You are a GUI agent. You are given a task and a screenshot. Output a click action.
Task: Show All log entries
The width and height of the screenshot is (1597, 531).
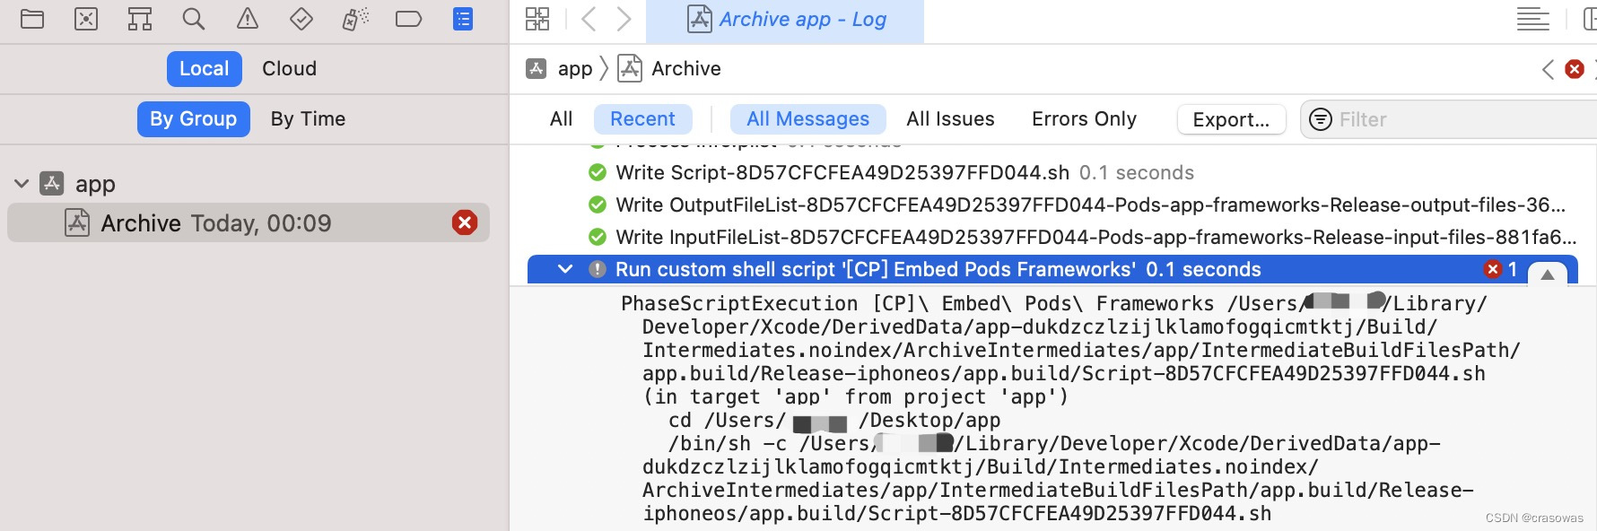point(561,119)
